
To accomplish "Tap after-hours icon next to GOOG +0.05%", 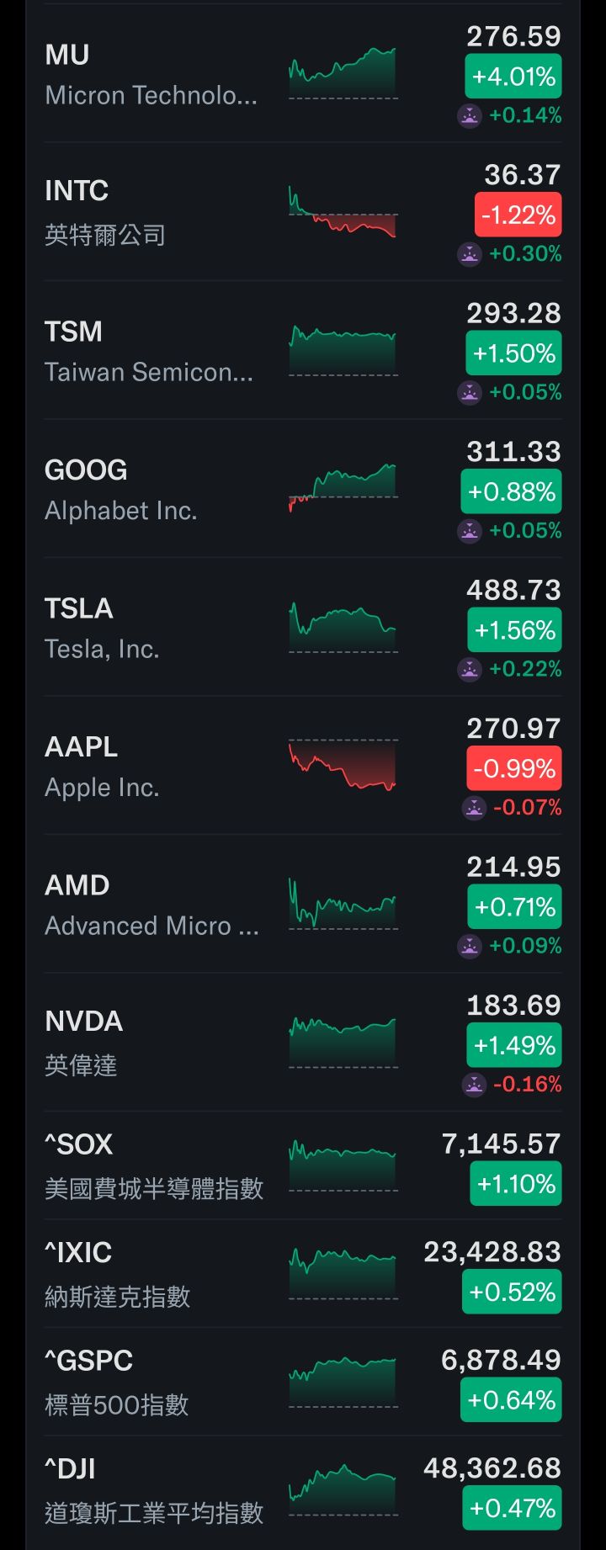I will click(470, 531).
